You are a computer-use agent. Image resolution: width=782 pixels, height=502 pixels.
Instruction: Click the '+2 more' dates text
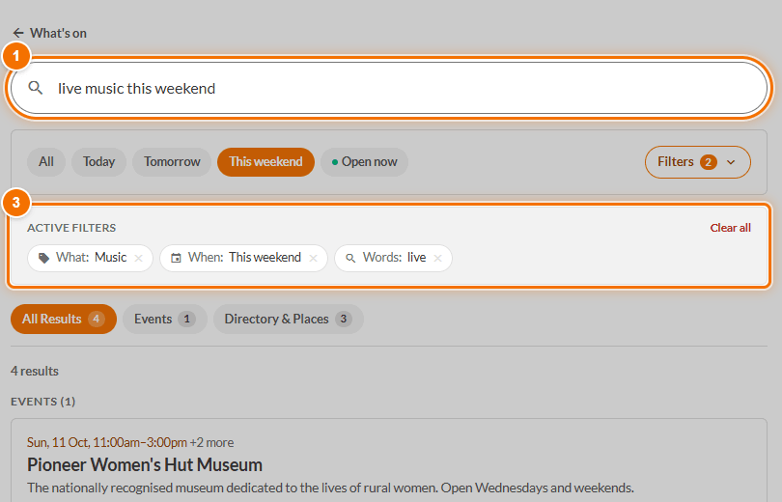pyautogui.click(x=211, y=443)
